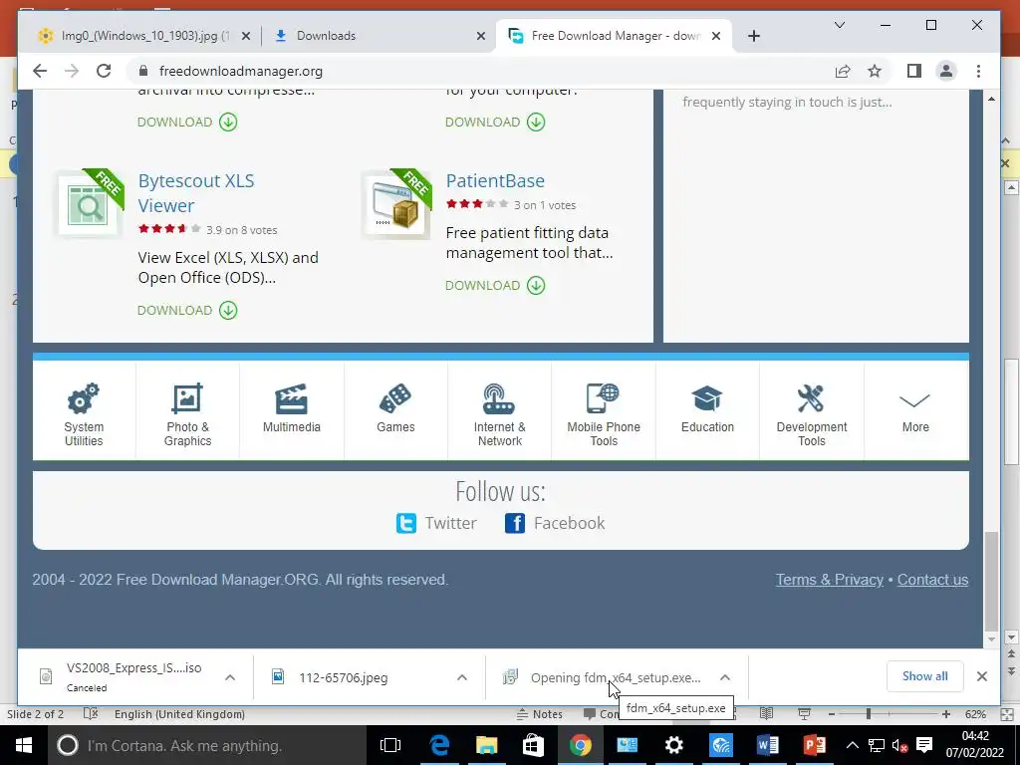Open the Action Center notifications icon
Viewport: 1020px width, 765px height.
pyautogui.click(x=923, y=745)
